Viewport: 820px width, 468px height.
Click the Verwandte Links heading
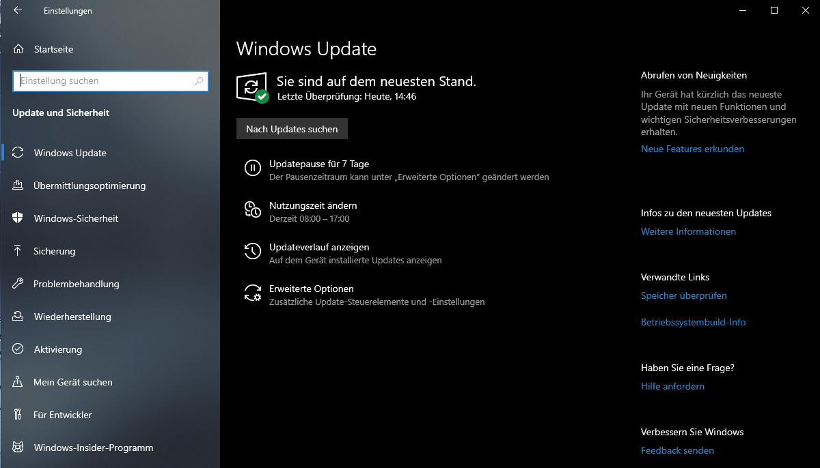click(675, 277)
